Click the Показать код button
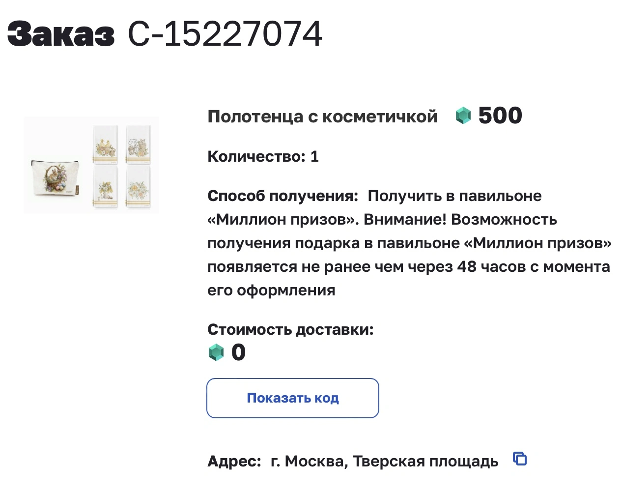The image size is (622, 492). coord(293,398)
